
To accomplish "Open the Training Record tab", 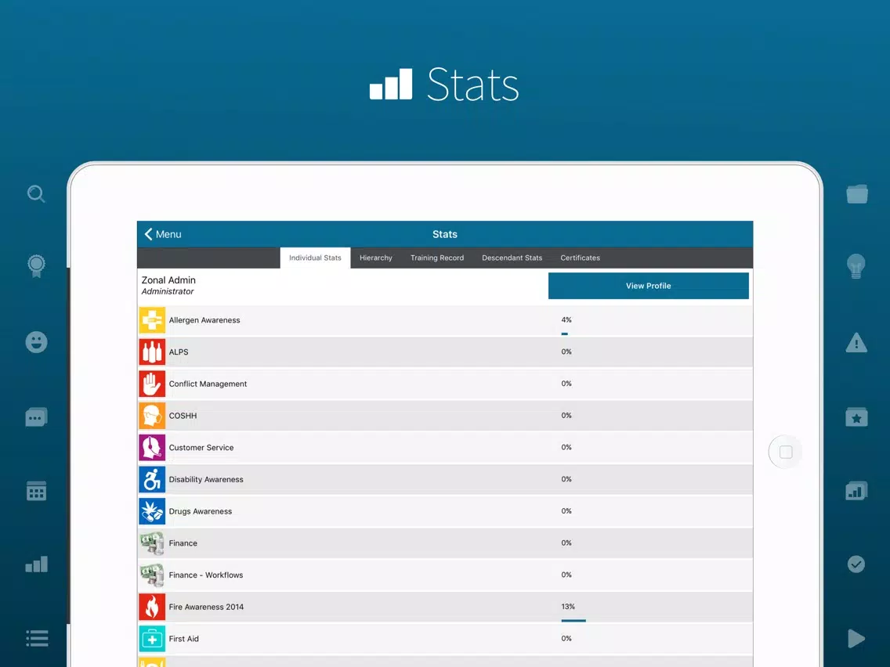I will [x=437, y=258].
